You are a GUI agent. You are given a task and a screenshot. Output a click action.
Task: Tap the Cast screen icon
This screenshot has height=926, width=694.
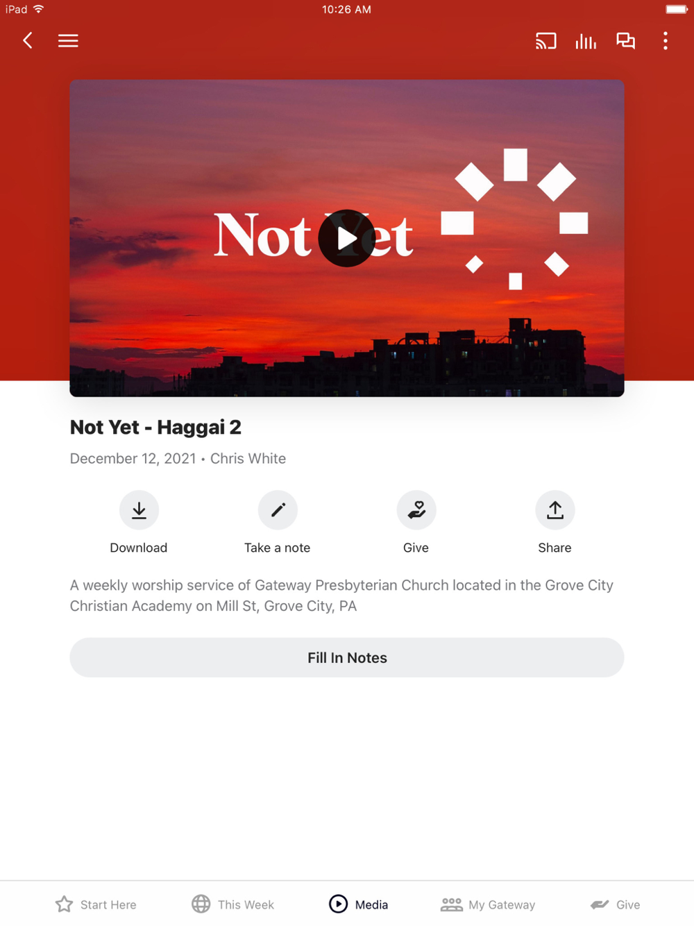tap(546, 41)
